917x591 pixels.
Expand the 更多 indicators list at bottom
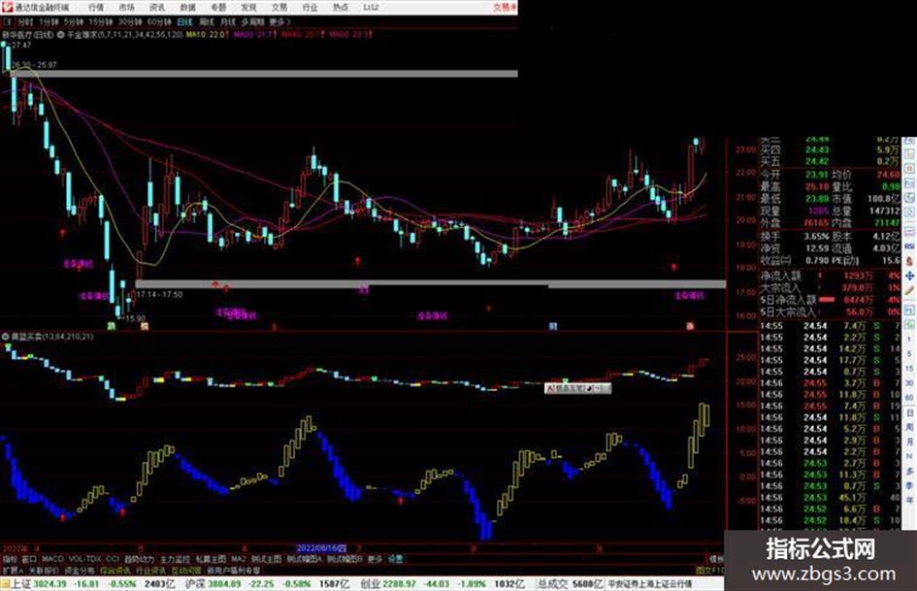tap(375, 559)
